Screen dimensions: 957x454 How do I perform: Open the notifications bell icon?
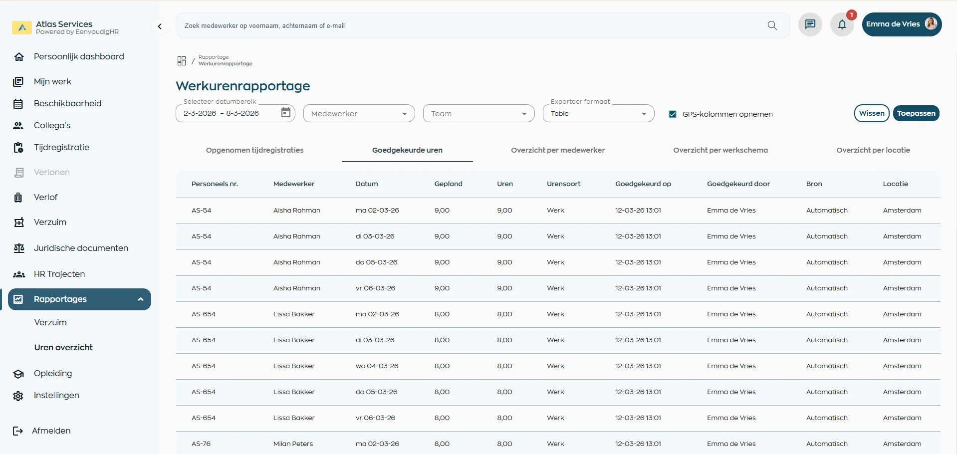click(842, 24)
